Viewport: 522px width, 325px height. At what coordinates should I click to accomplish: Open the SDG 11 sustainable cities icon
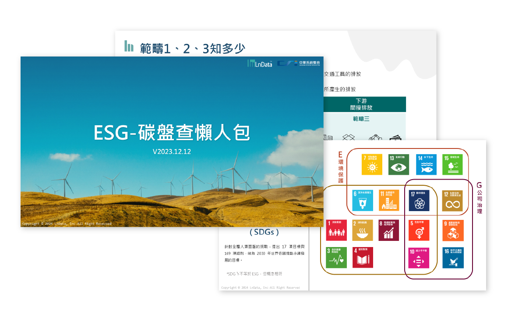(x=389, y=200)
